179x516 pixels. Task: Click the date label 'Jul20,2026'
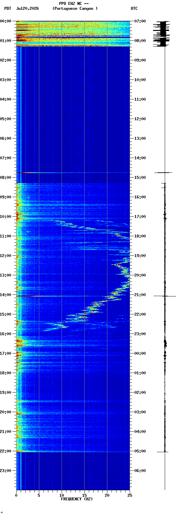27,8
